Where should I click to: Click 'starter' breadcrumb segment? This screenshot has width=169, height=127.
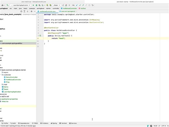click(48, 8)
